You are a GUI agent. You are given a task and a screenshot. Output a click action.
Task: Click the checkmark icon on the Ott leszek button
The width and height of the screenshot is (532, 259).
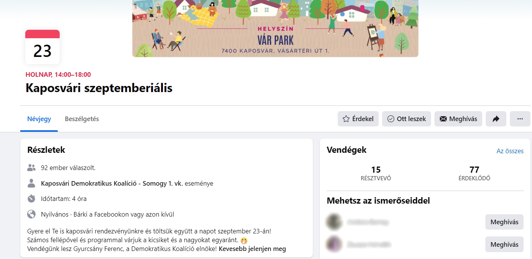point(391,119)
